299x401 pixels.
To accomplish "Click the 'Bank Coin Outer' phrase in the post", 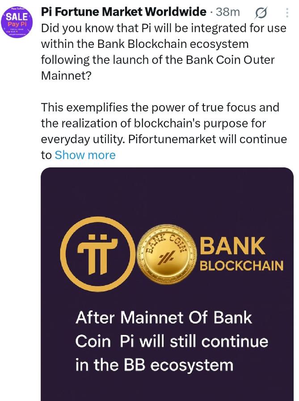I will [x=230, y=60].
